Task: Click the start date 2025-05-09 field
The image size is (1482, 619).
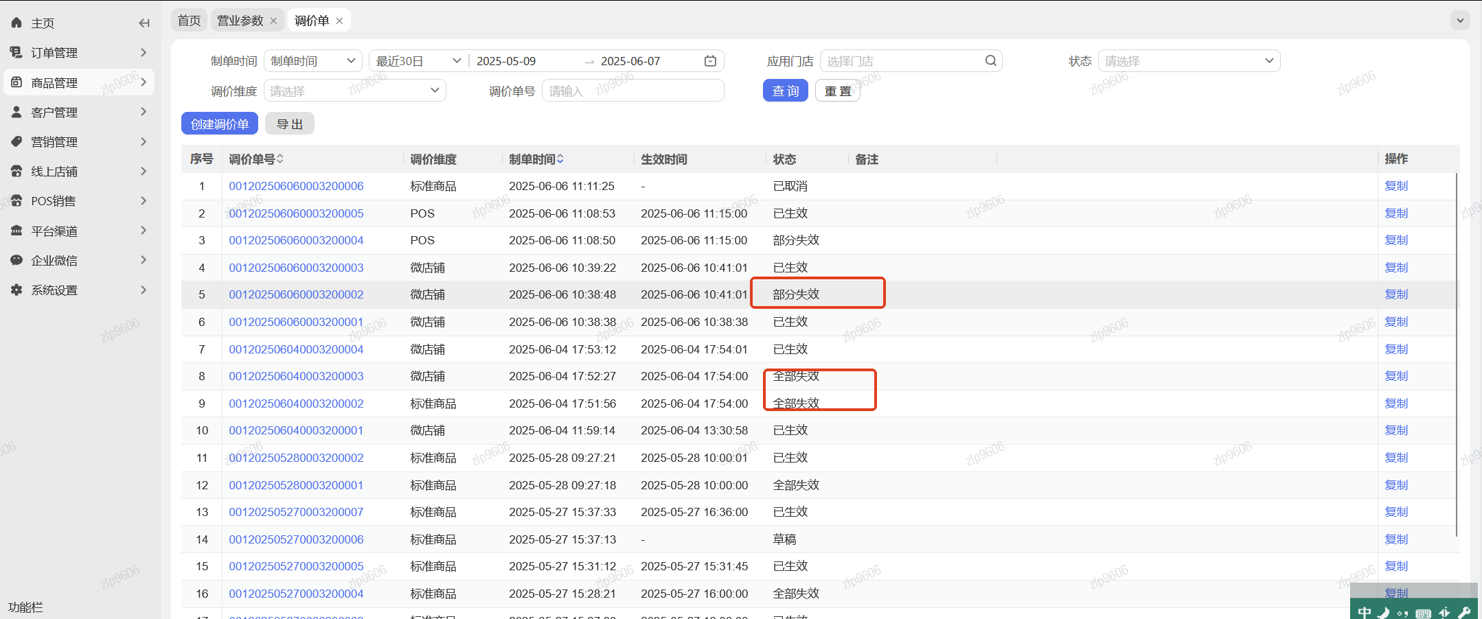Action: (x=506, y=61)
